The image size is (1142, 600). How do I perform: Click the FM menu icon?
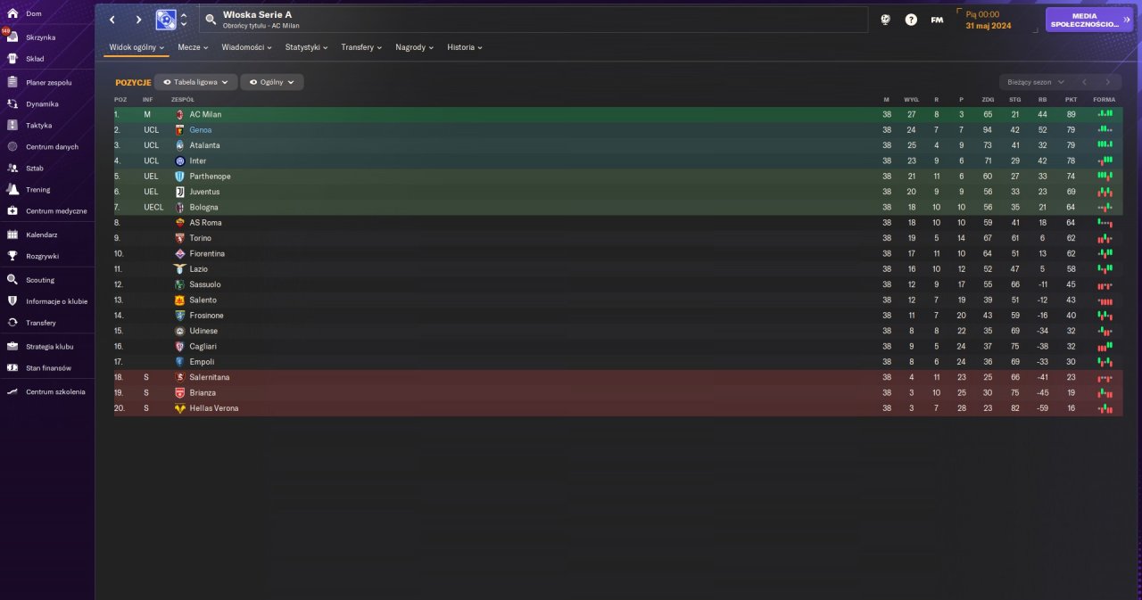[x=937, y=20]
